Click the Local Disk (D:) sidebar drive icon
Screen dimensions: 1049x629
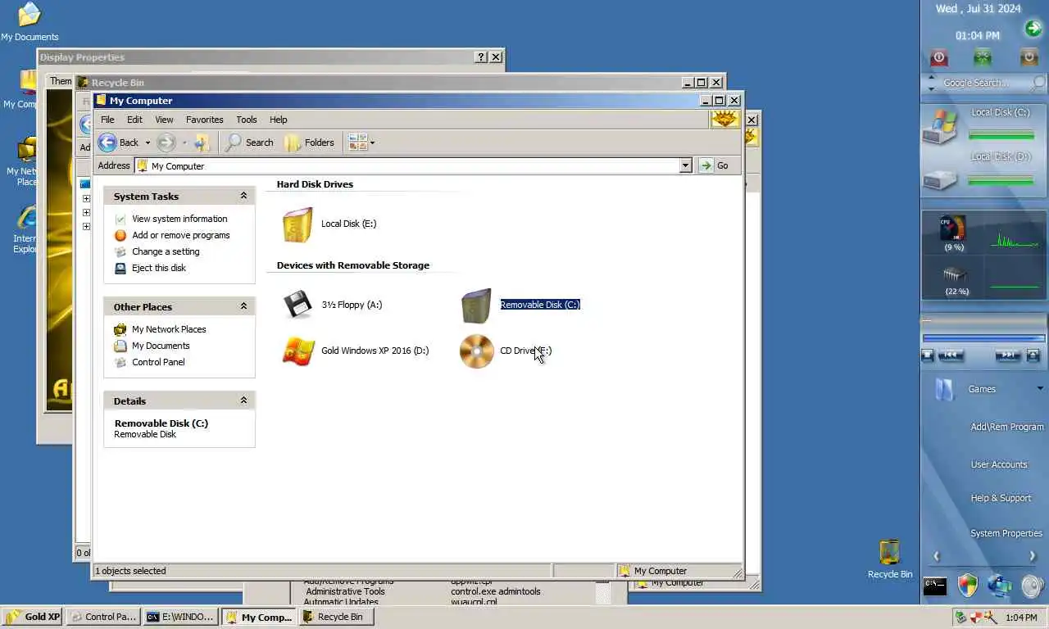940,178
